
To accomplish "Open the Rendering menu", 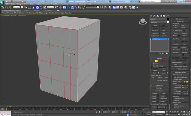I will coord(65,4).
